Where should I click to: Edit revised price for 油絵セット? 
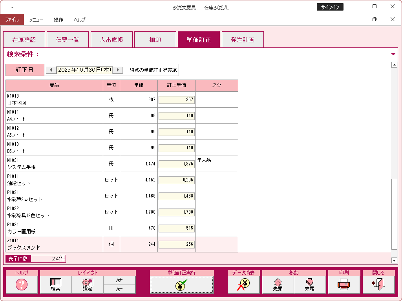[x=176, y=180]
